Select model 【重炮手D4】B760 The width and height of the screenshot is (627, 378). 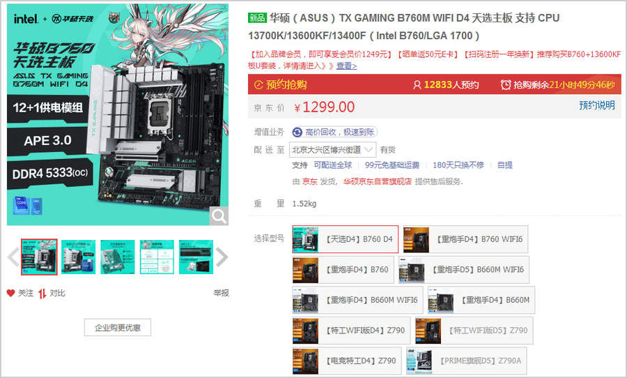coord(343,269)
